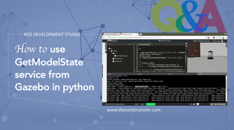Click the search icon in file explorer
Viewport: 234px width, 130px height.
pos(126,44)
